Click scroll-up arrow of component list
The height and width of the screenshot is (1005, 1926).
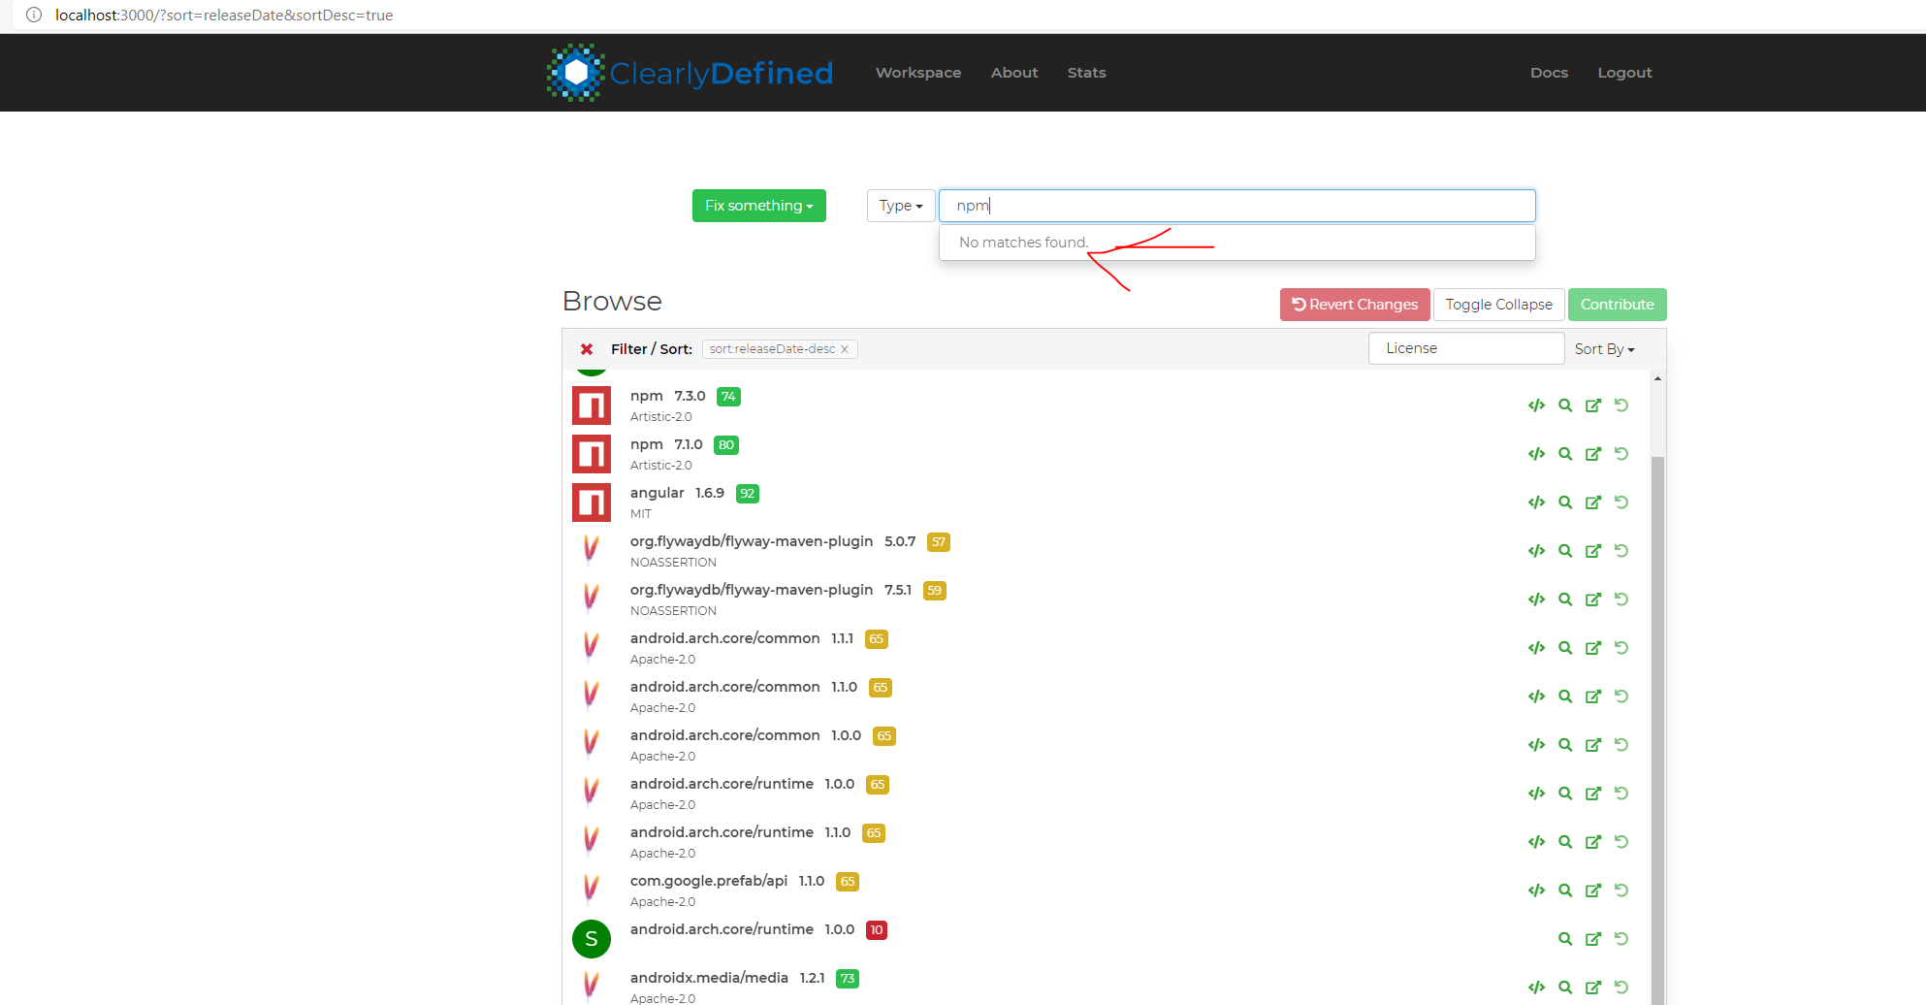pos(1657,378)
